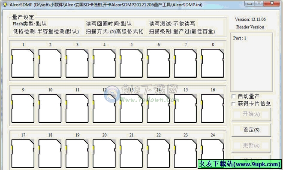Minimize the AlcorSDMP window
Screen dimensions: 283x170
click(x=250, y=3)
